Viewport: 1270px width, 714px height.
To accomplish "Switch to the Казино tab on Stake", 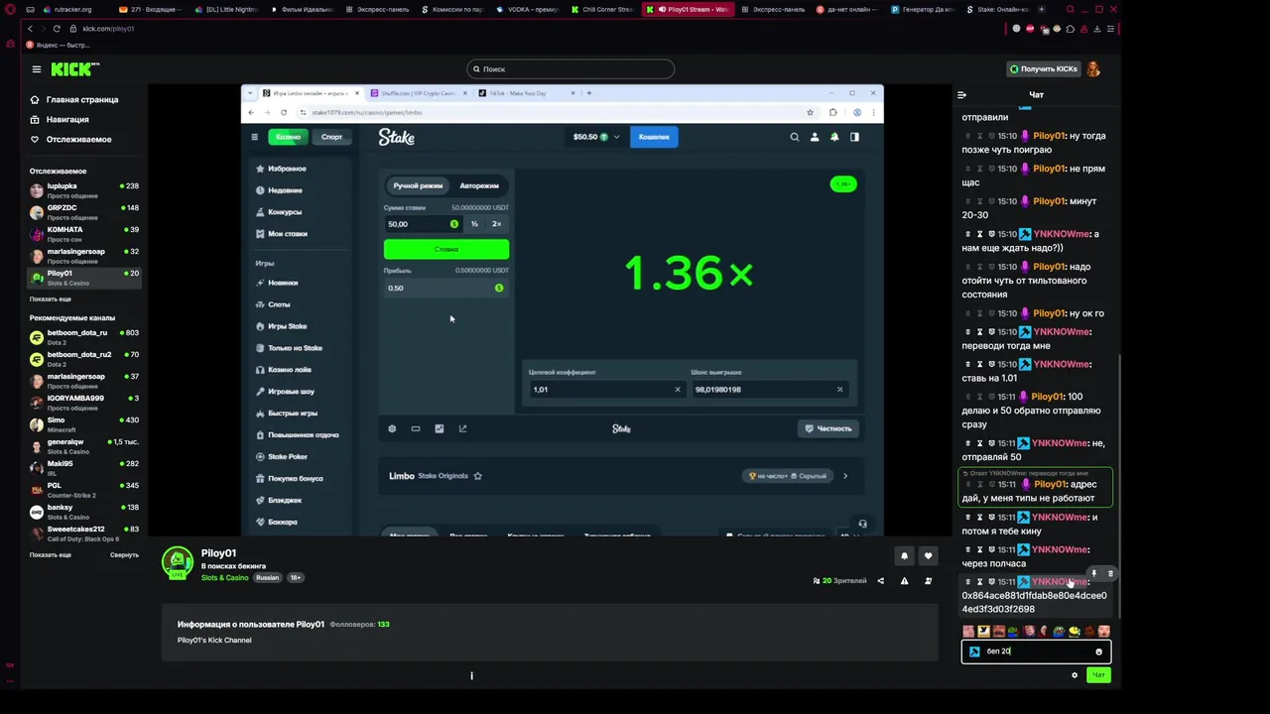I will (x=289, y=137).
